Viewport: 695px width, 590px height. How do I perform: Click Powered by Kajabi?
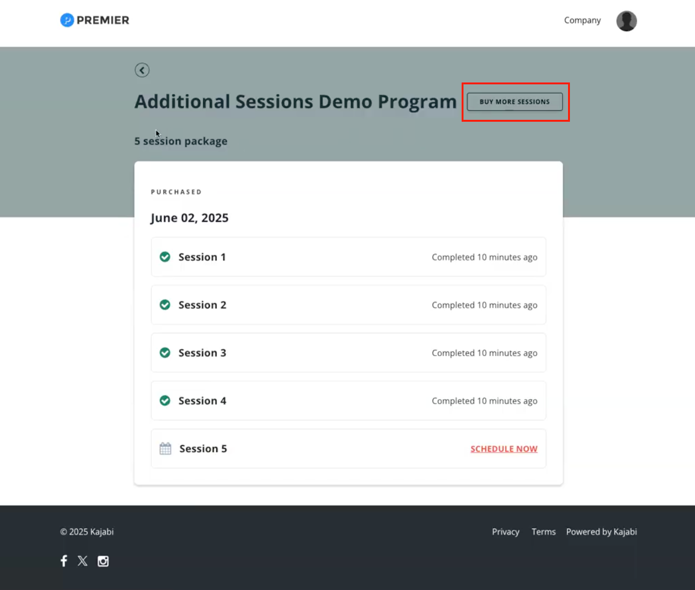pyautogui.click(x=601, y=531)
